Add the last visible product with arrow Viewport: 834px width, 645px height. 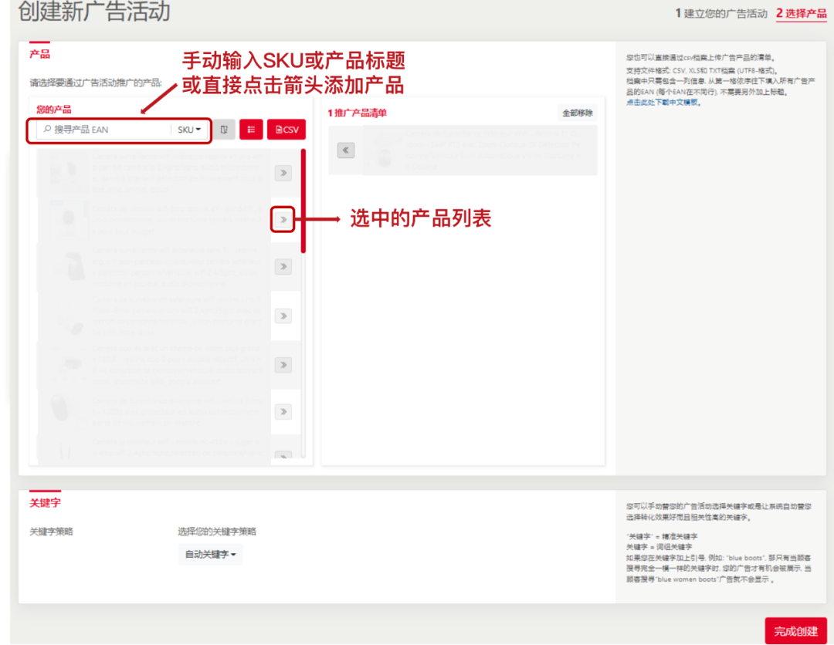point(283,457)
